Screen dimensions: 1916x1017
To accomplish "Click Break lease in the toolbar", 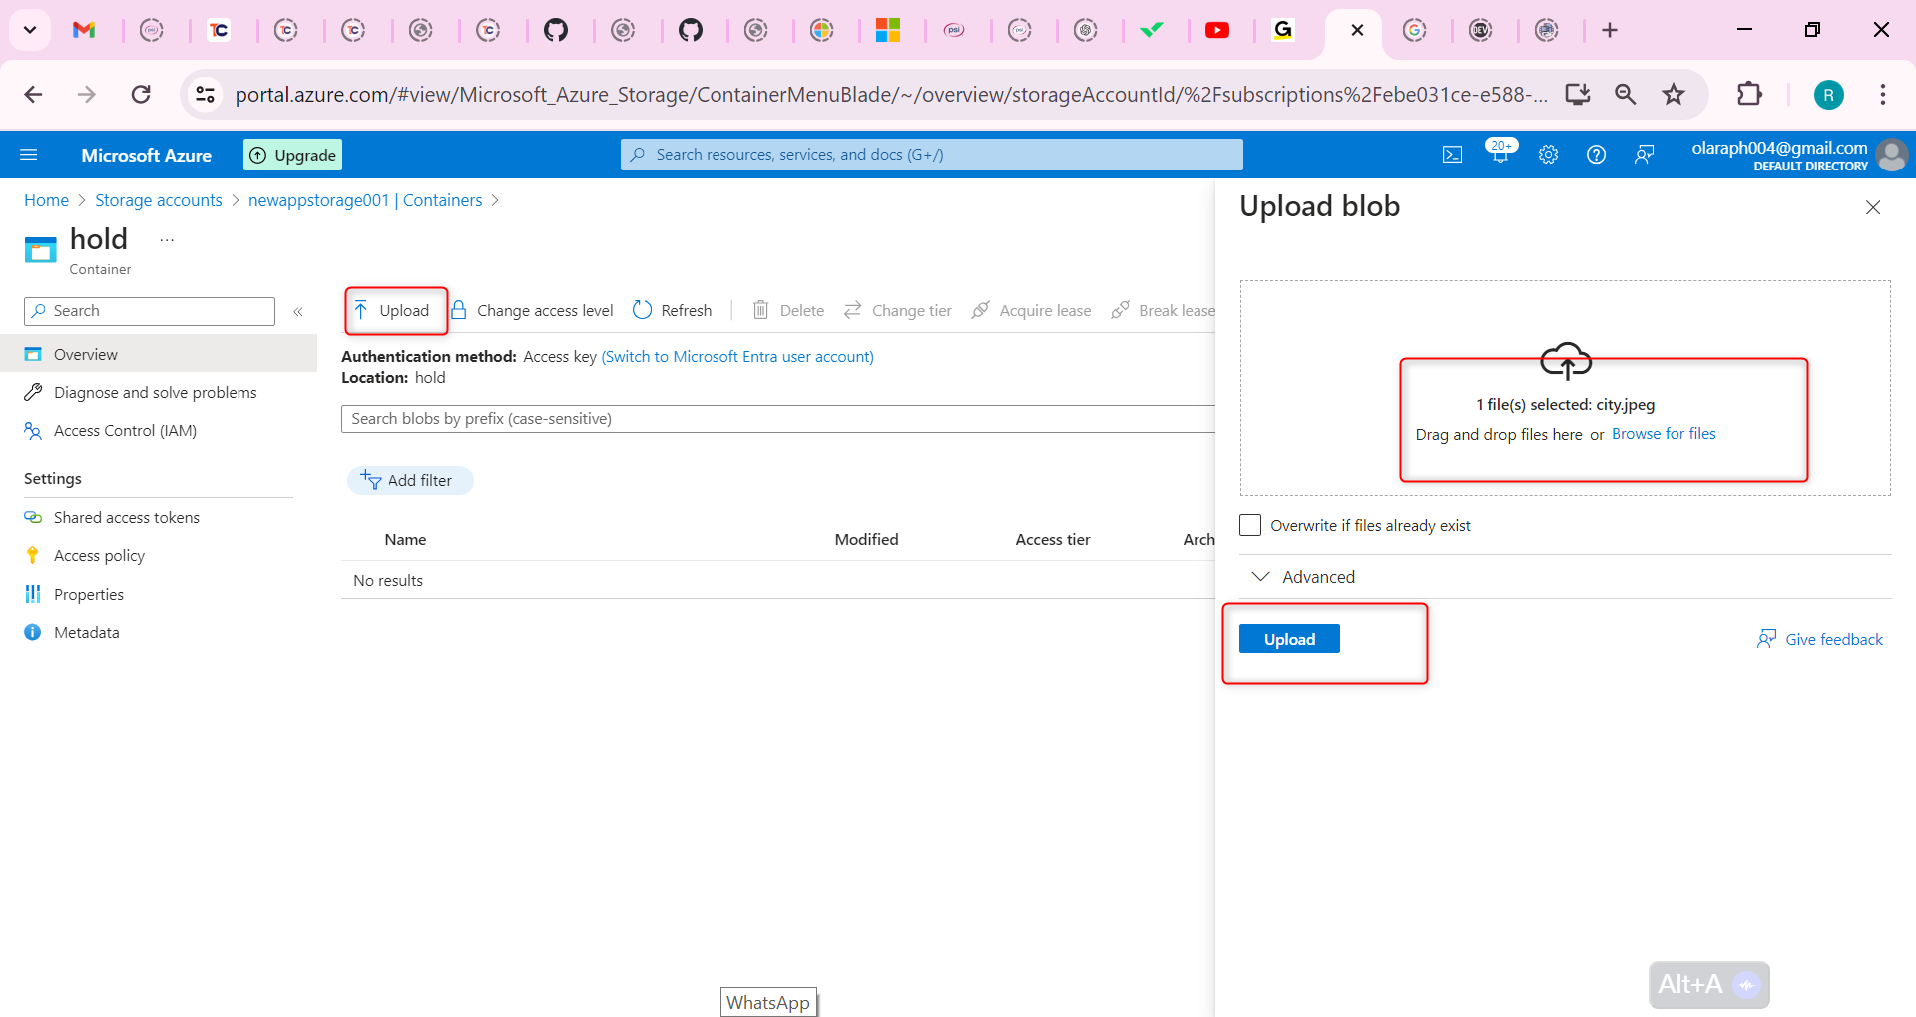I will pos(1165,310).
